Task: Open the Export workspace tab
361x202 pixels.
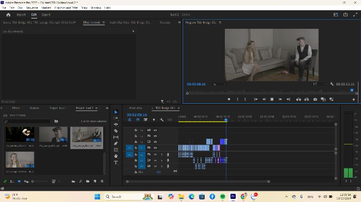Action: tap(46, 15)
